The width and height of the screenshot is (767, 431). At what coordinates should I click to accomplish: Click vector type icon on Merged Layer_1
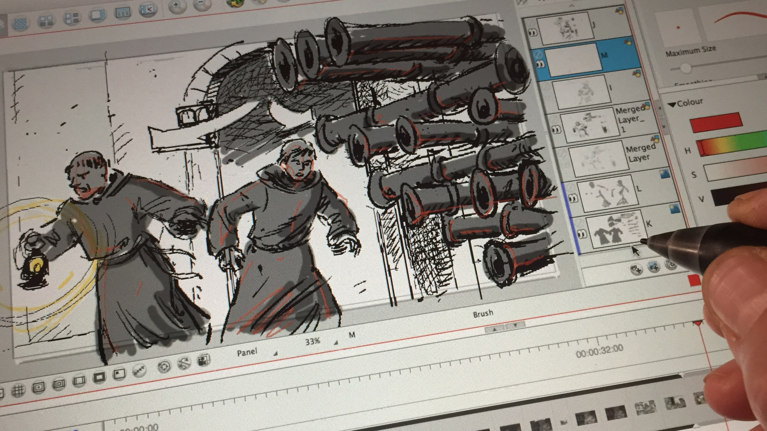pos(646,106)
